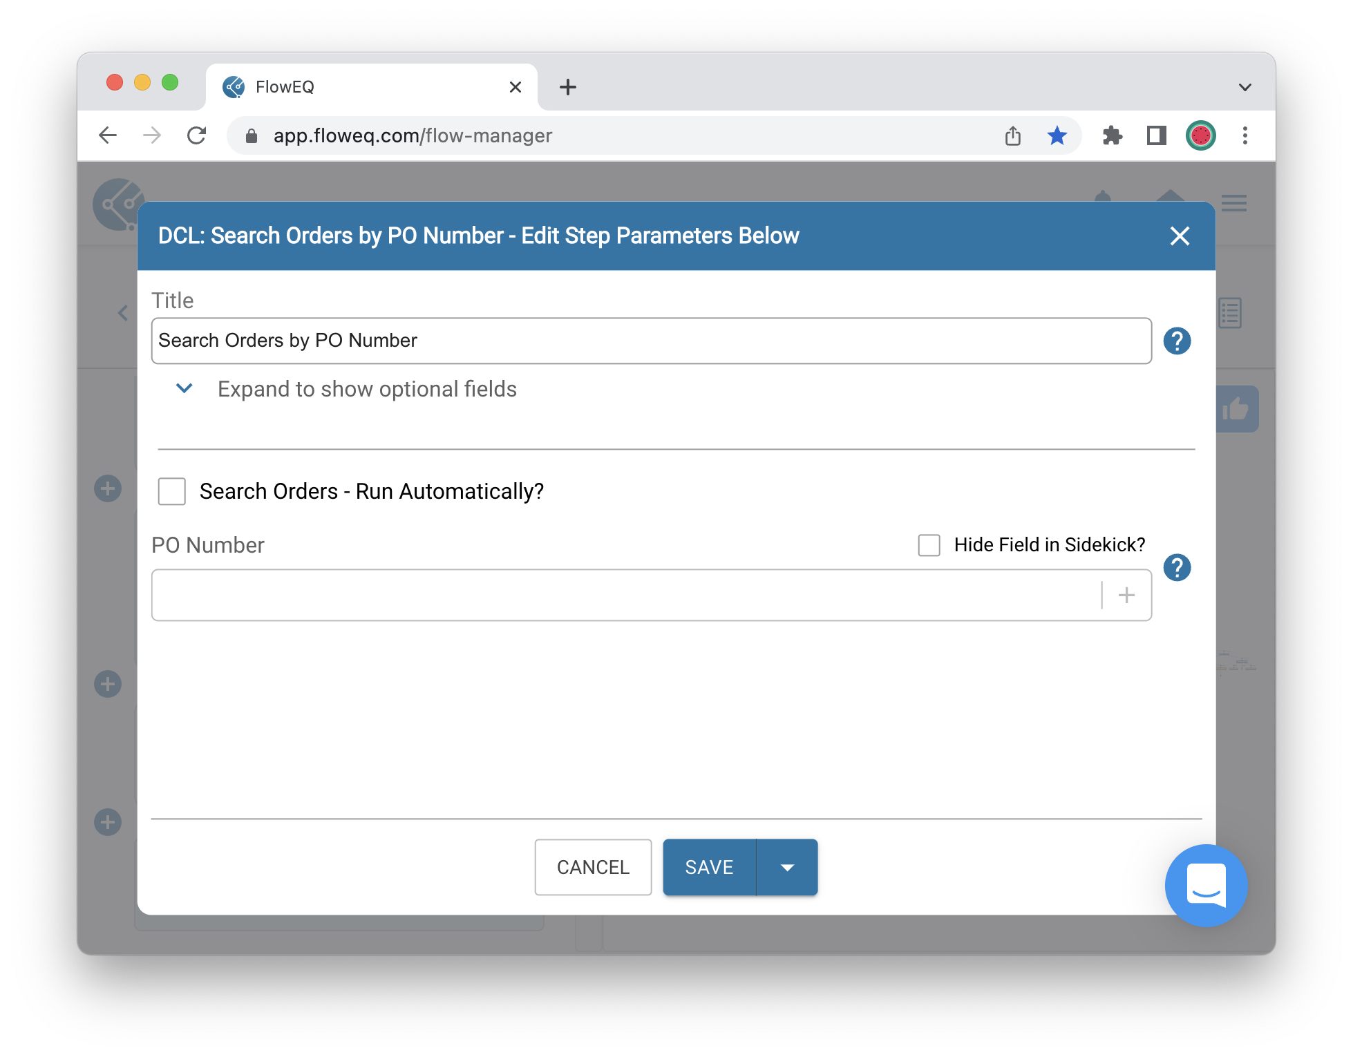Click CANCEL to dismiss dialog
The image size is (1353, 1057).
click(593, 867)
